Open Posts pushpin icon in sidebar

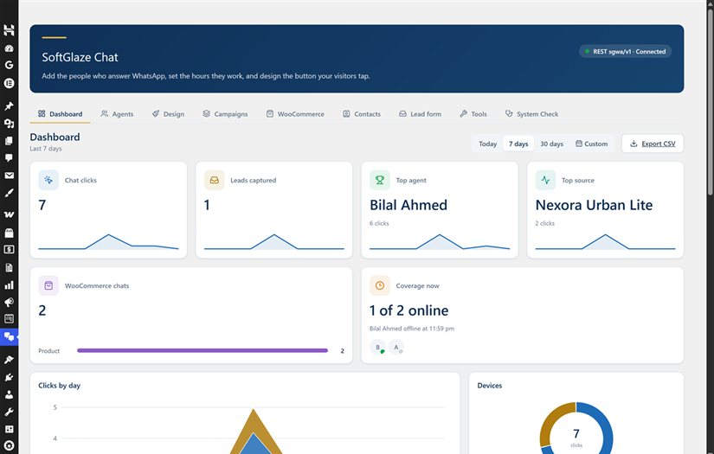[9, 106]
